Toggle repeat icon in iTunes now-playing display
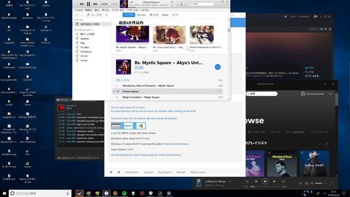 (172, 2)
